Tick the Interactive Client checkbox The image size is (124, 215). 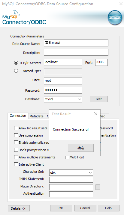pyautogui.click(x=16, y=164)
